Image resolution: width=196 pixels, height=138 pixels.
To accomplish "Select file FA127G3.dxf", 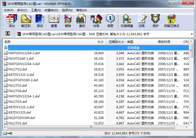I will pos(18,86).
